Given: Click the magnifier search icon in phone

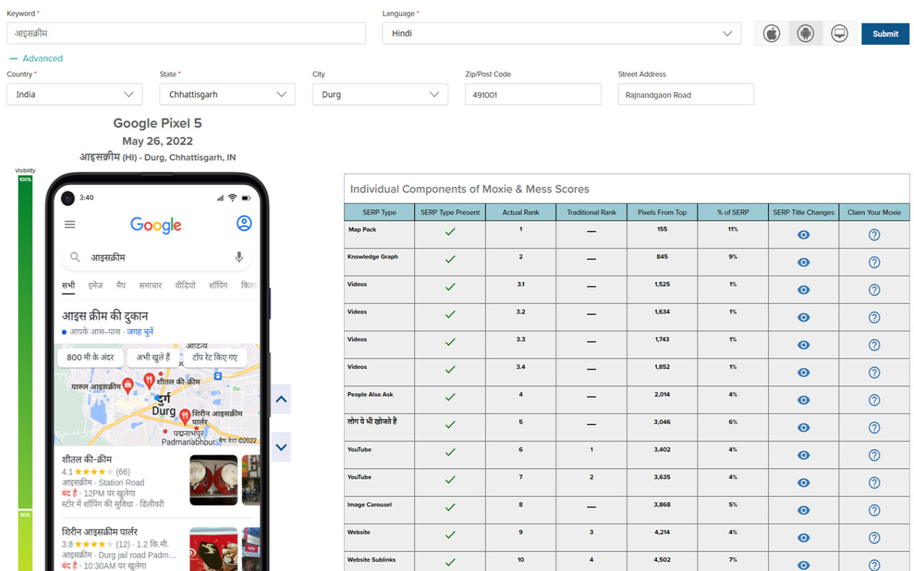Looking at the screenshot, I should click(75, 257).
